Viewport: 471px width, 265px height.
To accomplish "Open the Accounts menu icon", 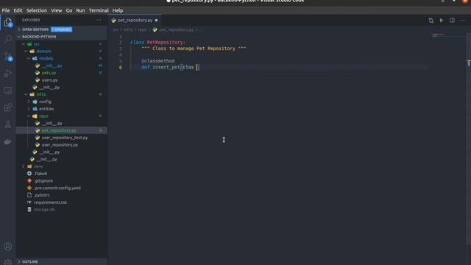I will [8, 247].
